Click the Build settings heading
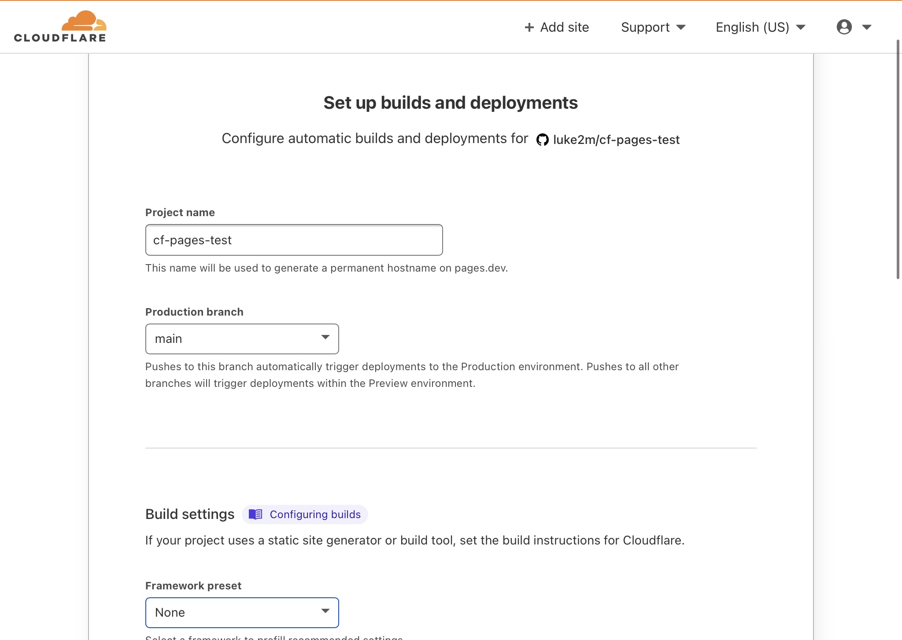Image resolution: width=902 pixels, height=640 pixels. click(190, 514)
